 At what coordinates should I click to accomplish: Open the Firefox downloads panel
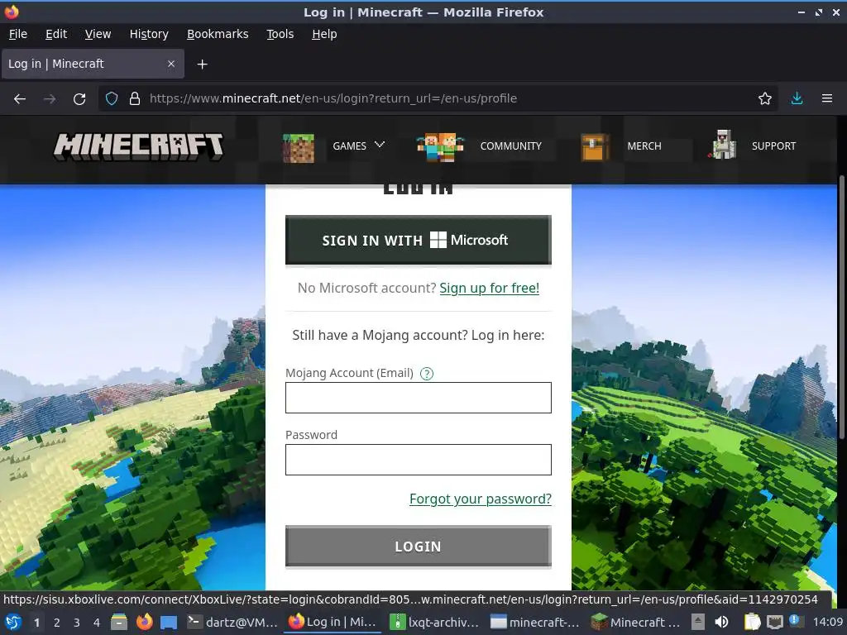coord(797,98)
